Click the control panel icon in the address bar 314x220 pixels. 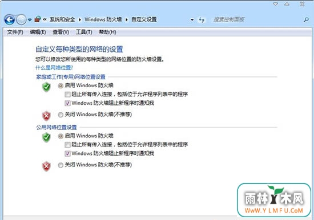click(x=38, y=19)
